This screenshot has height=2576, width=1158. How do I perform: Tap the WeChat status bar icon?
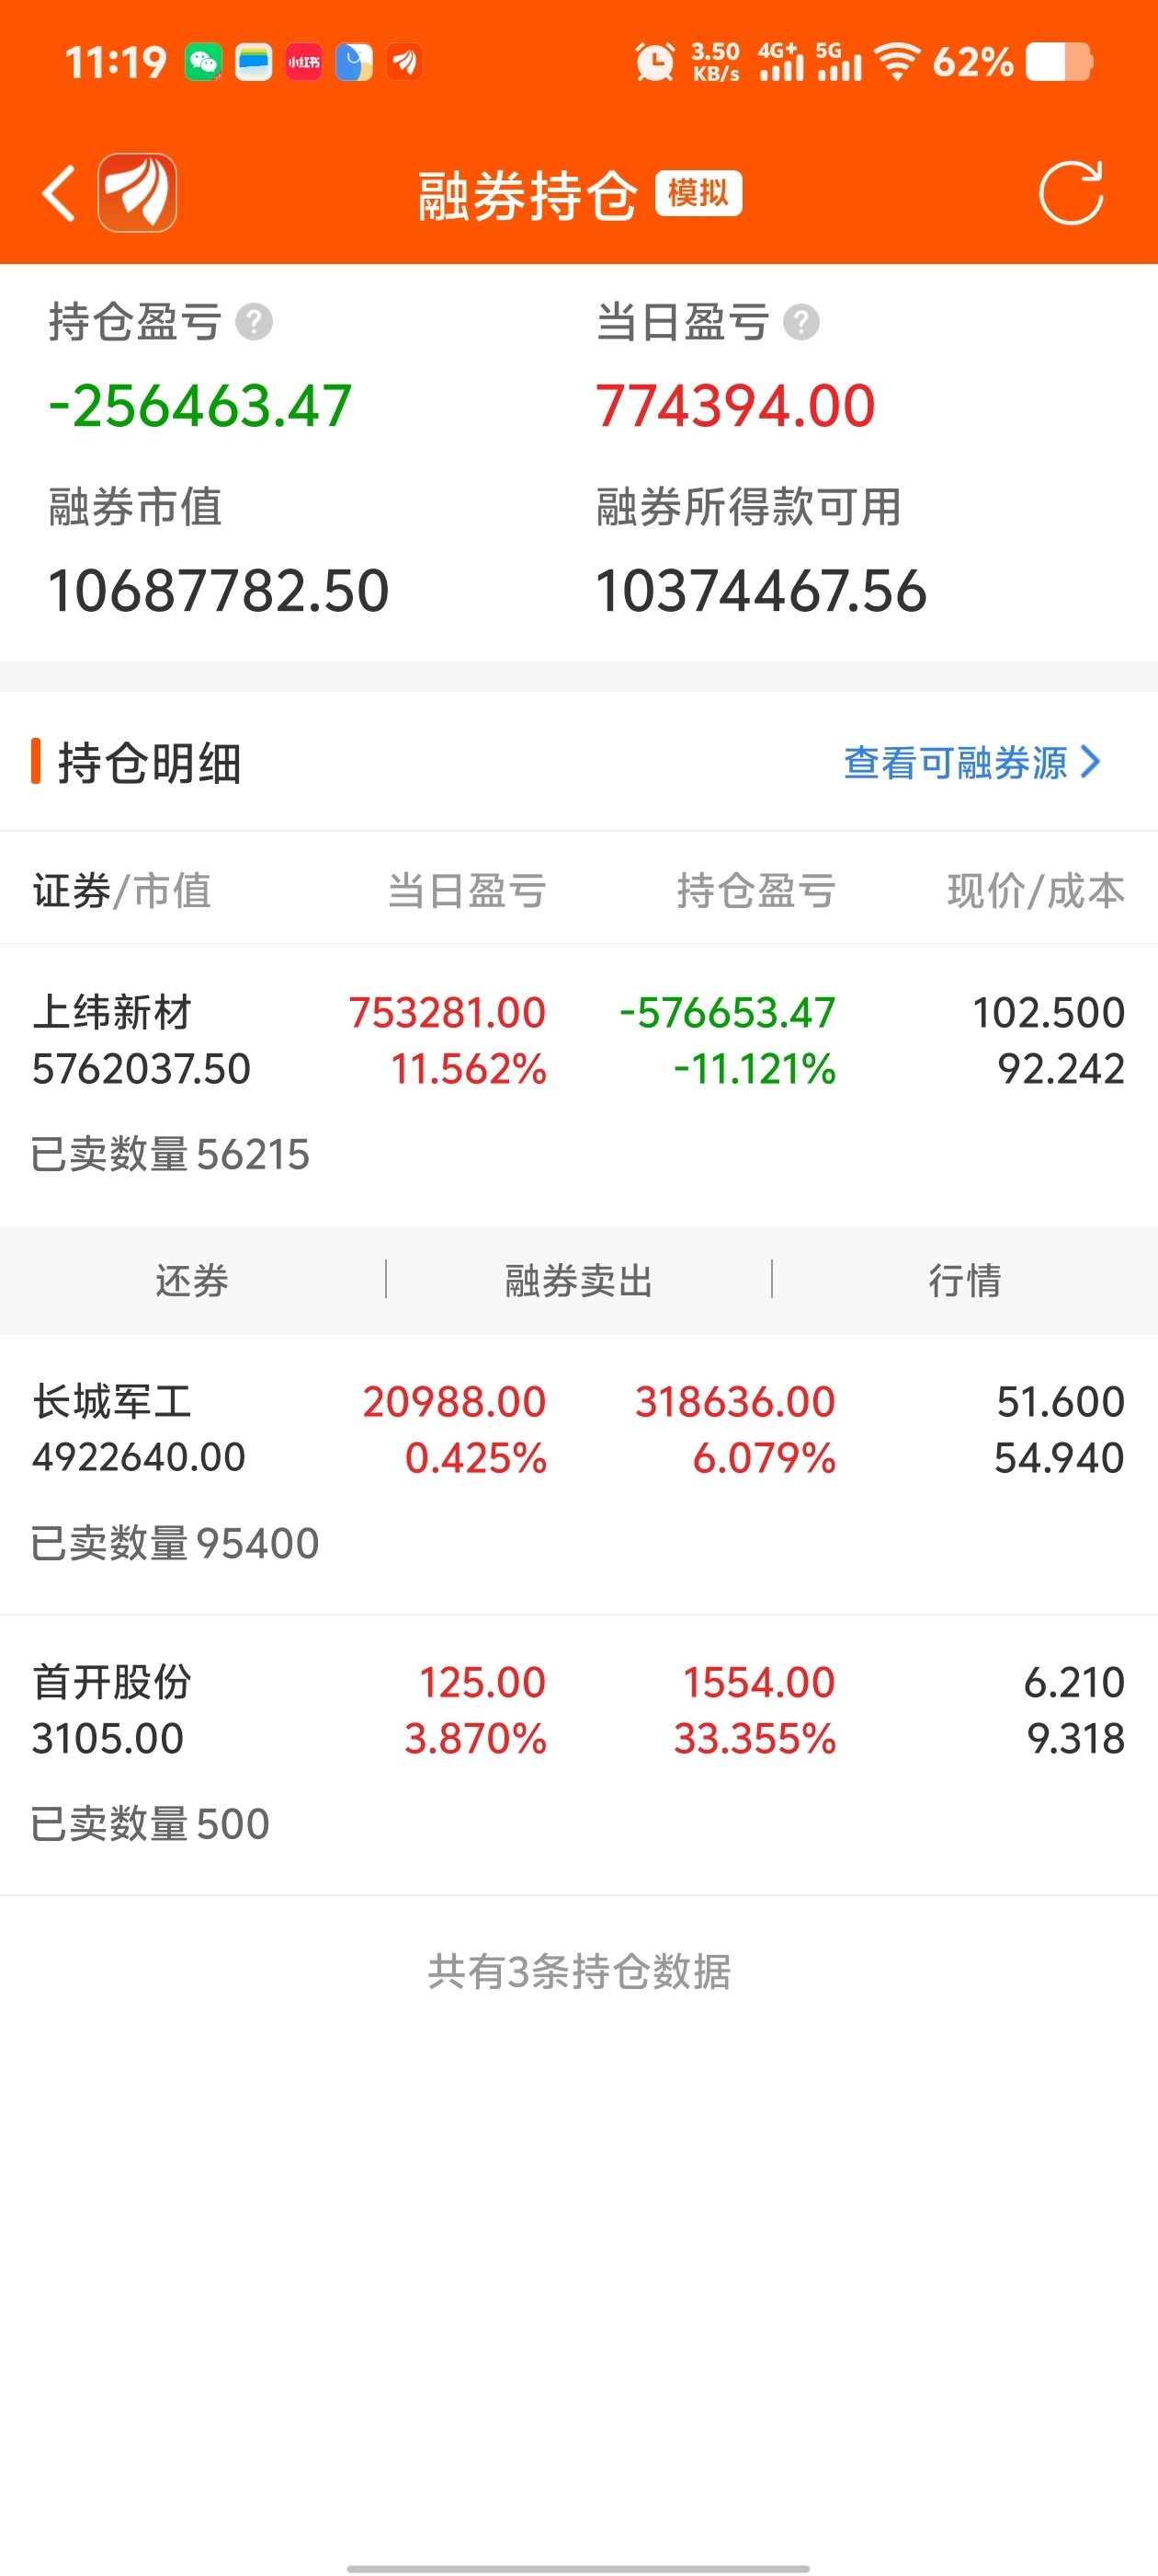204,63
